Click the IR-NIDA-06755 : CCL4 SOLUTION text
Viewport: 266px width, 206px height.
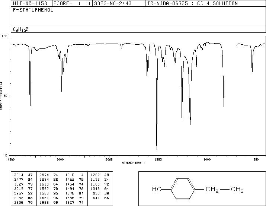tap(193, 3)
